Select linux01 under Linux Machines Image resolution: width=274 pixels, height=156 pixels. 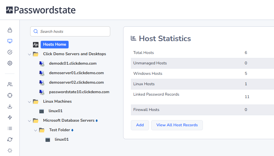pos(55,111)
